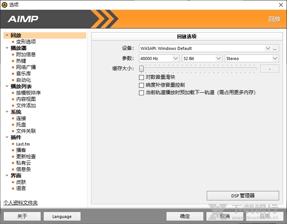Image resolution: width=287 pixels, height=224 pixels.
Task: Confirm with the 确定 button
Action: (x=185, y=216)
